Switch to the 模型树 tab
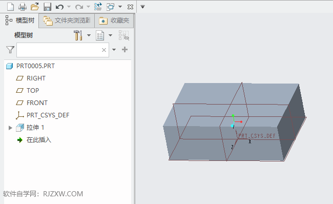 20,21
